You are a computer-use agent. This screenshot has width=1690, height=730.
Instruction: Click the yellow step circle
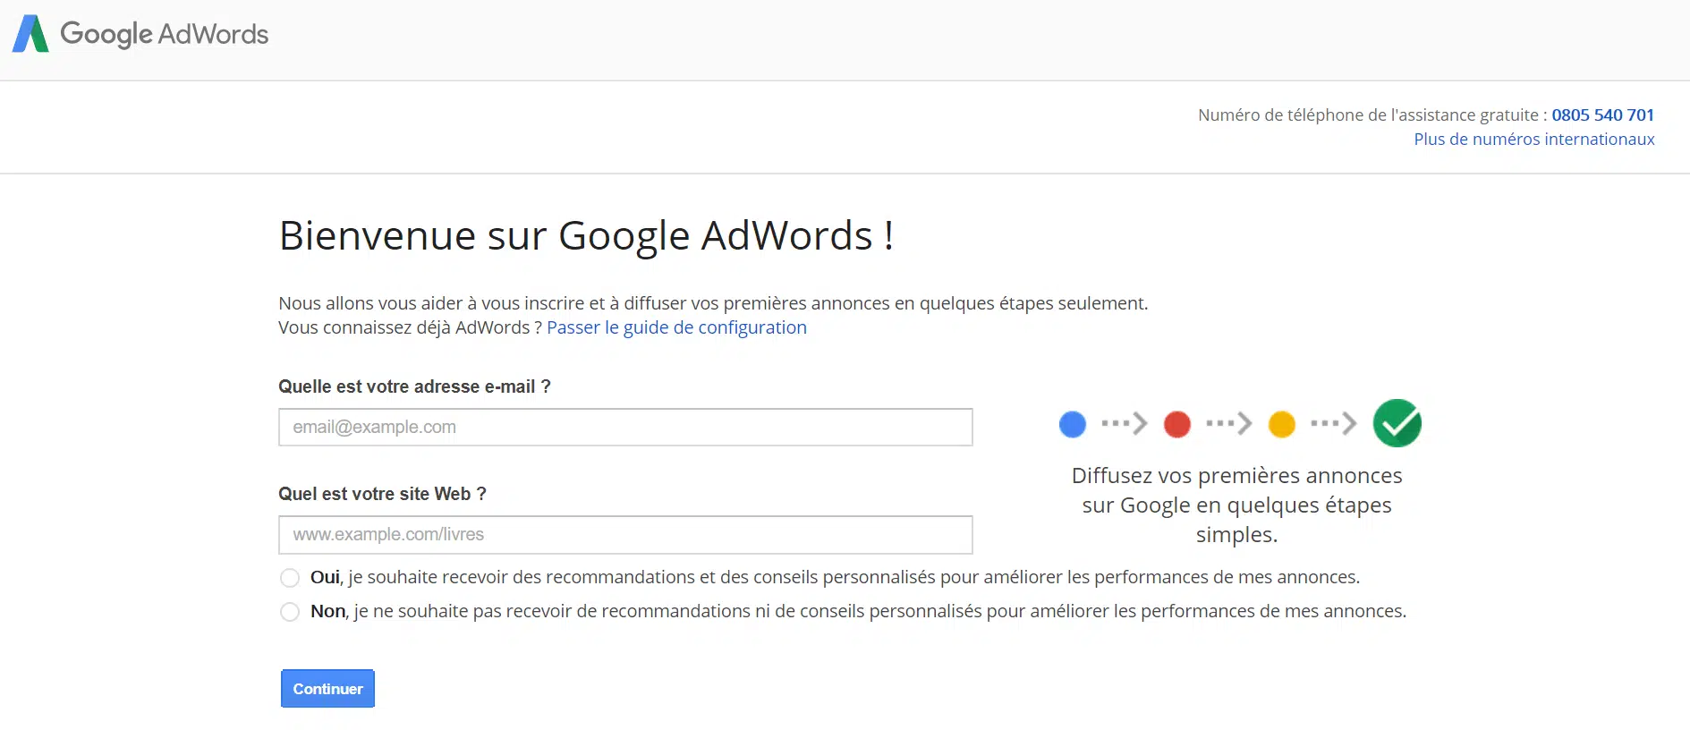(x=1281, y=424)
